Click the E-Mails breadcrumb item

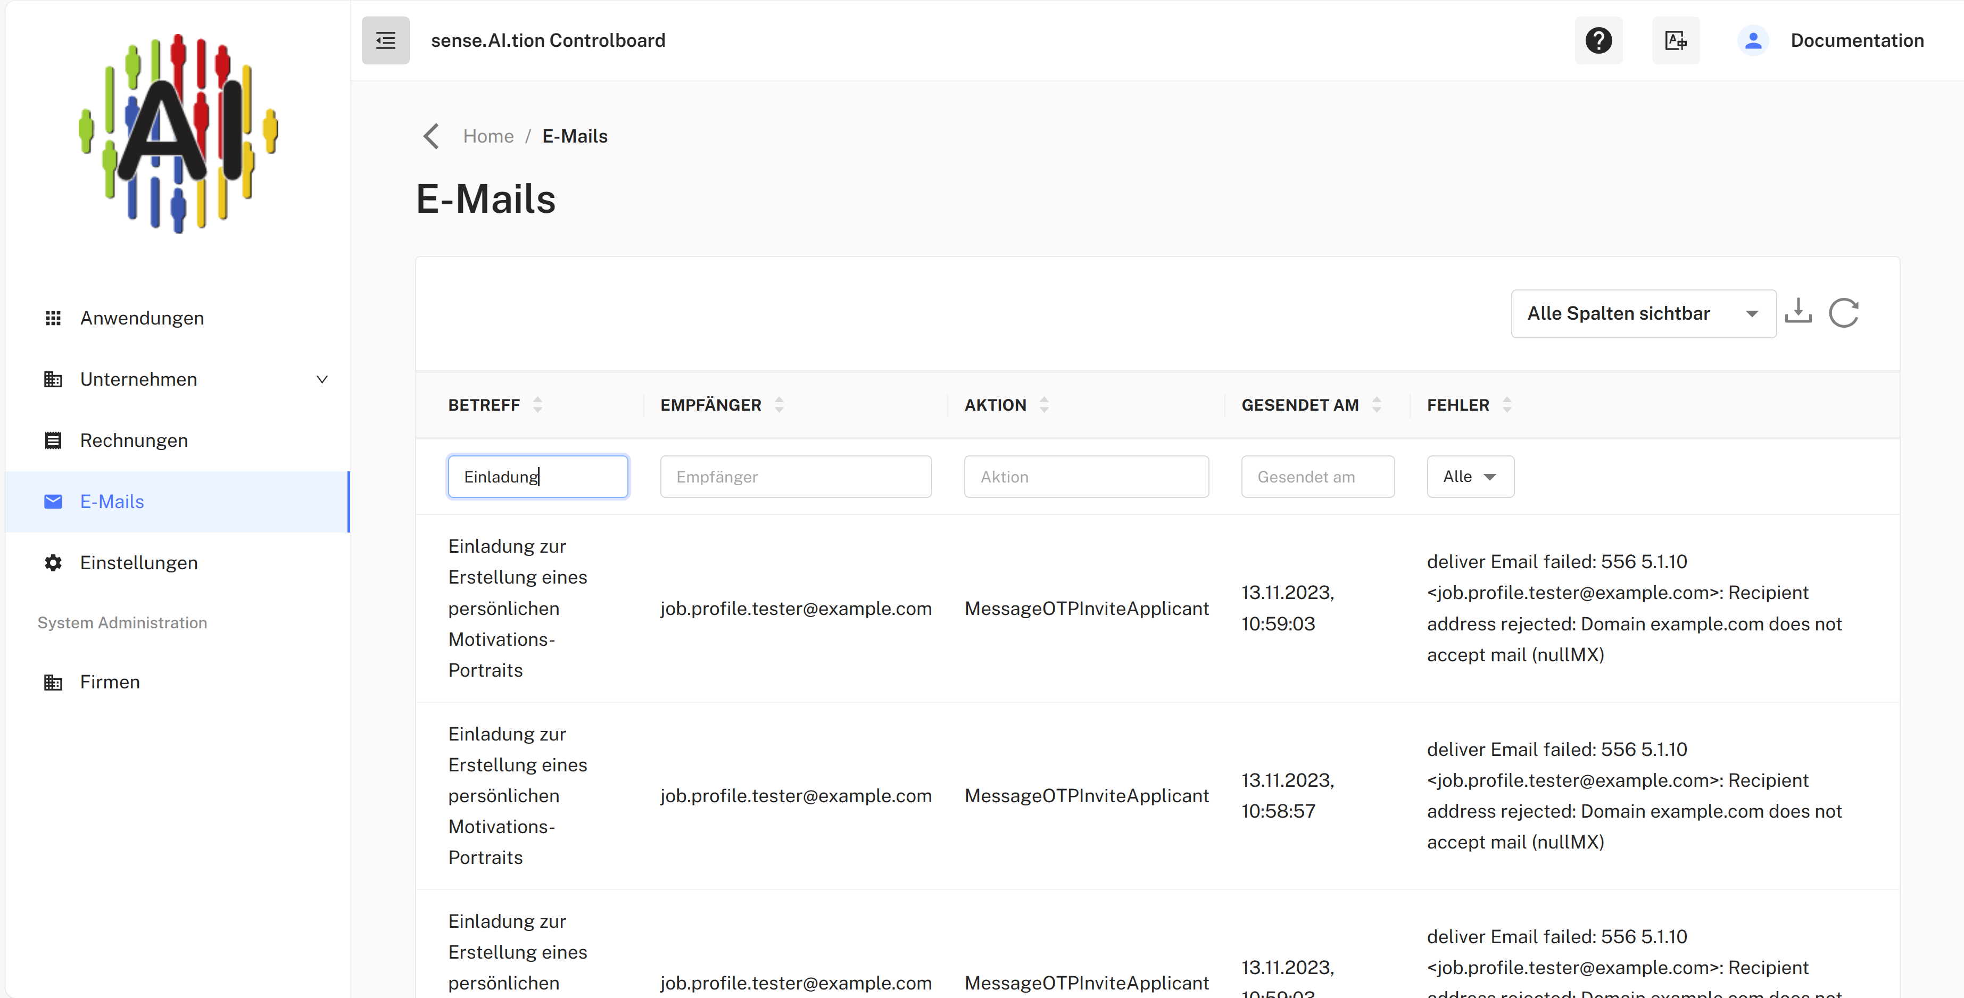(x=575, y=137)
